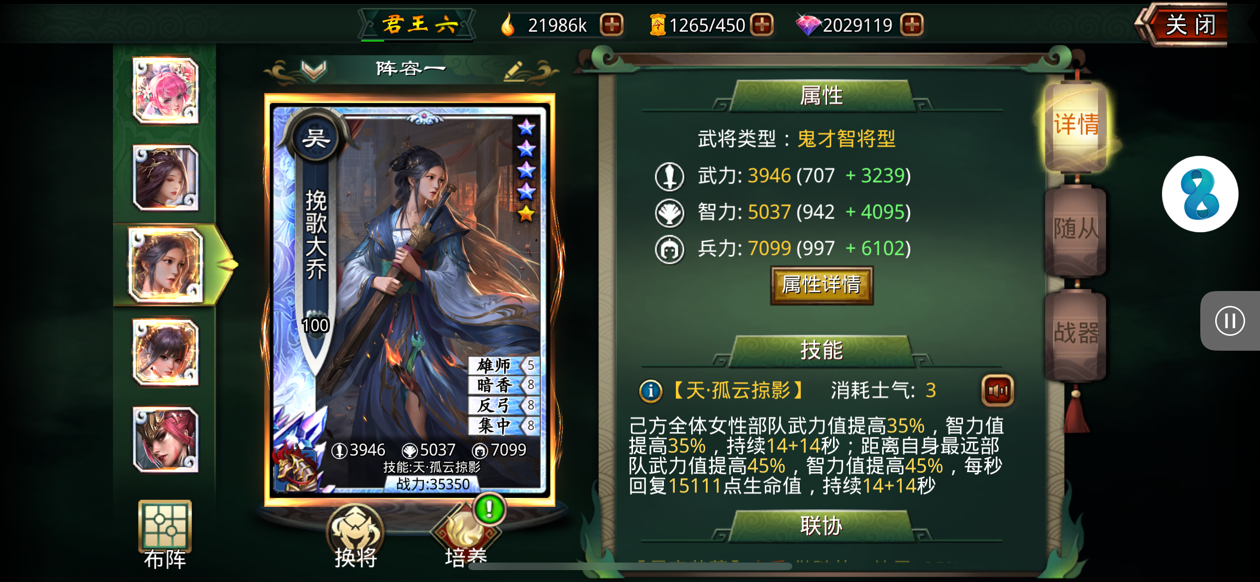The height and width of the screenshot is (582, 1260).
Task: Add more diamonds with plus icon
Action: pyautogui.click(x=912, y=24)
